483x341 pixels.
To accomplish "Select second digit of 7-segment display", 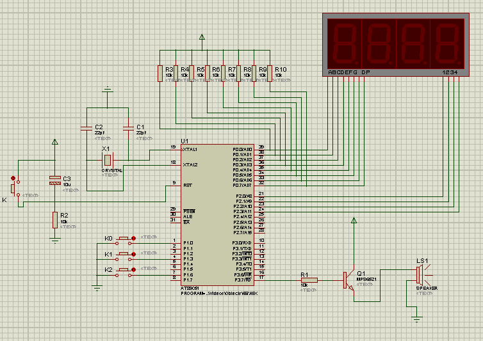I will pos(379,44).
